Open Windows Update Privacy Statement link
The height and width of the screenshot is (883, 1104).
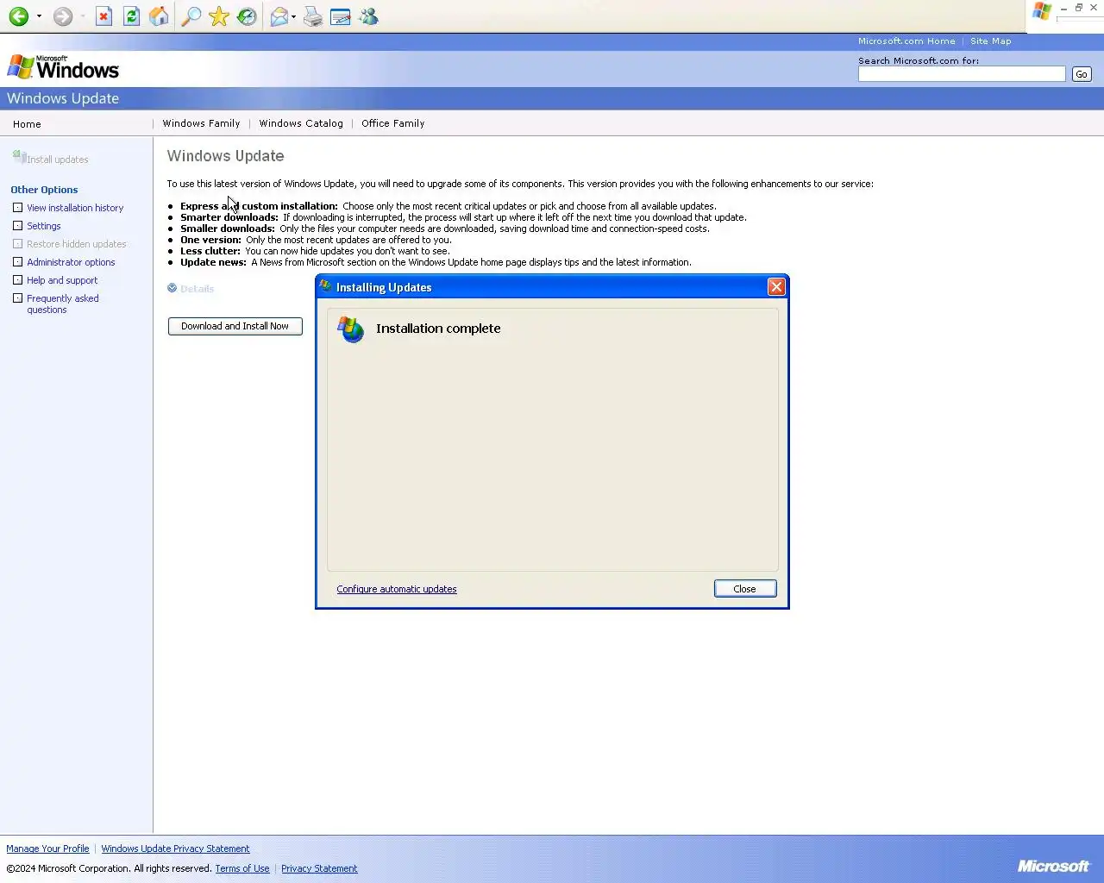[x=175, y=849]
